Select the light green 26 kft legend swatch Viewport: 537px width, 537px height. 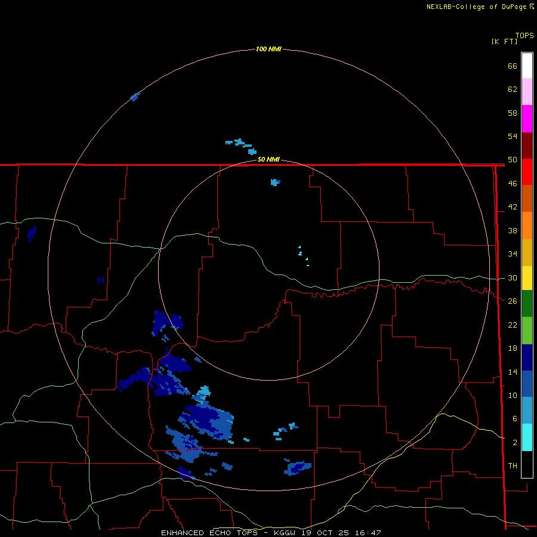coord(527,331)
